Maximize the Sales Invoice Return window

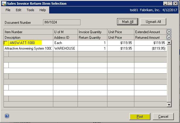coord(170,4)
